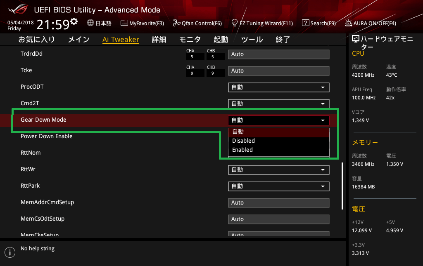Open the 詳細 tab
This screenshot has height=266, width=423.
pyautogui.click(x=159, y=40)
